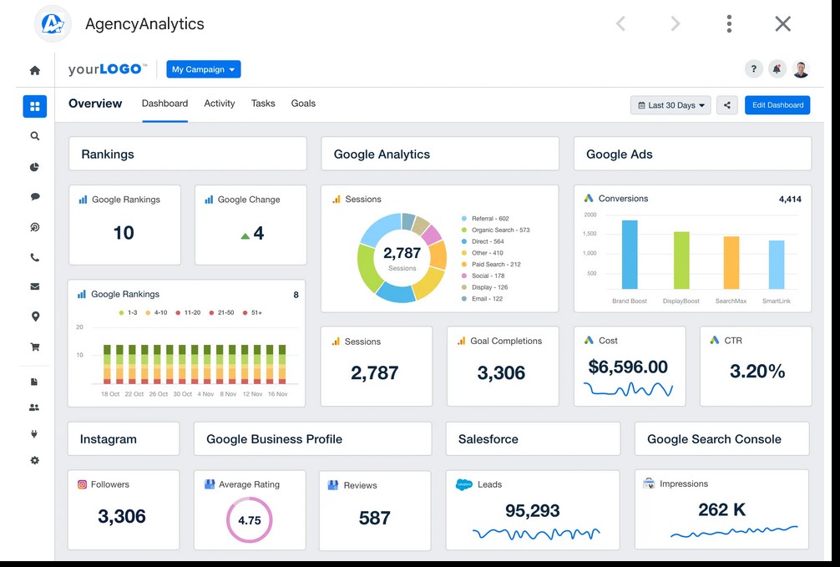This screenshot has height=567, width=840.
Task: Open the map pin local sidebar icon
Action: pos(35,316)
